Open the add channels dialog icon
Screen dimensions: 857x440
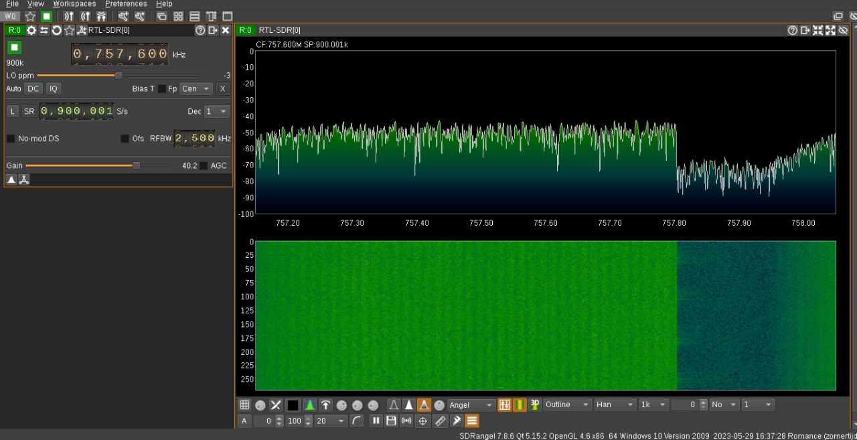tap(82, 30)
